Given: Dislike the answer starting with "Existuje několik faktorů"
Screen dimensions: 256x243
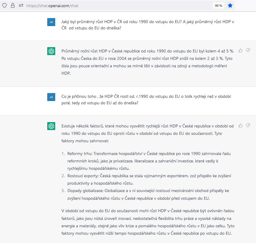Looking at the screenshot, I should [x=248, y=125].
